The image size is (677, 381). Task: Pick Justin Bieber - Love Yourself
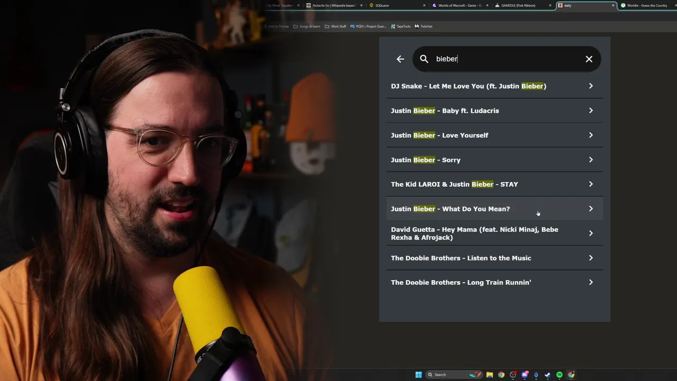495,135
